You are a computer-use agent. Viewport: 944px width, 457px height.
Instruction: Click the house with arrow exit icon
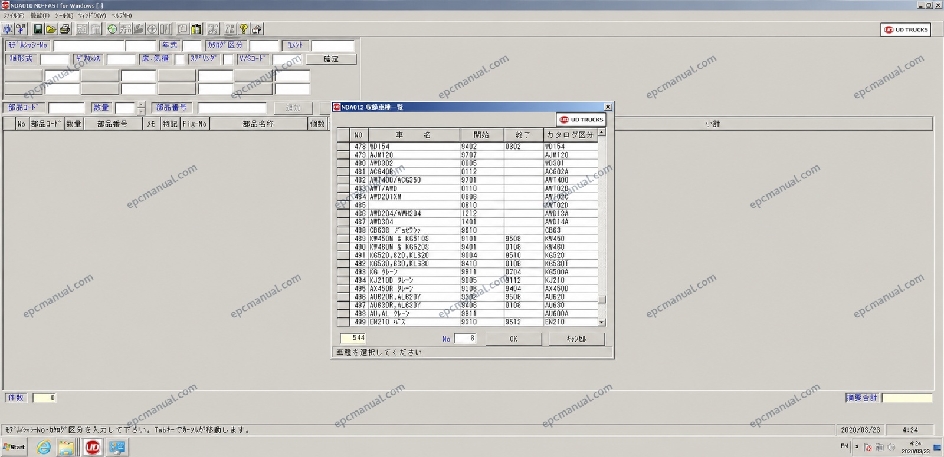click(x=257, y=29)
